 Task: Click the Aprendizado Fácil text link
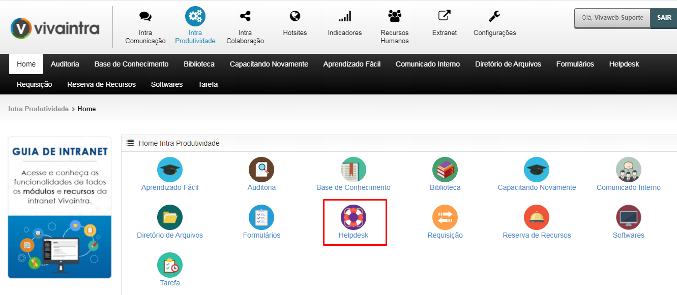coord(170,187)
